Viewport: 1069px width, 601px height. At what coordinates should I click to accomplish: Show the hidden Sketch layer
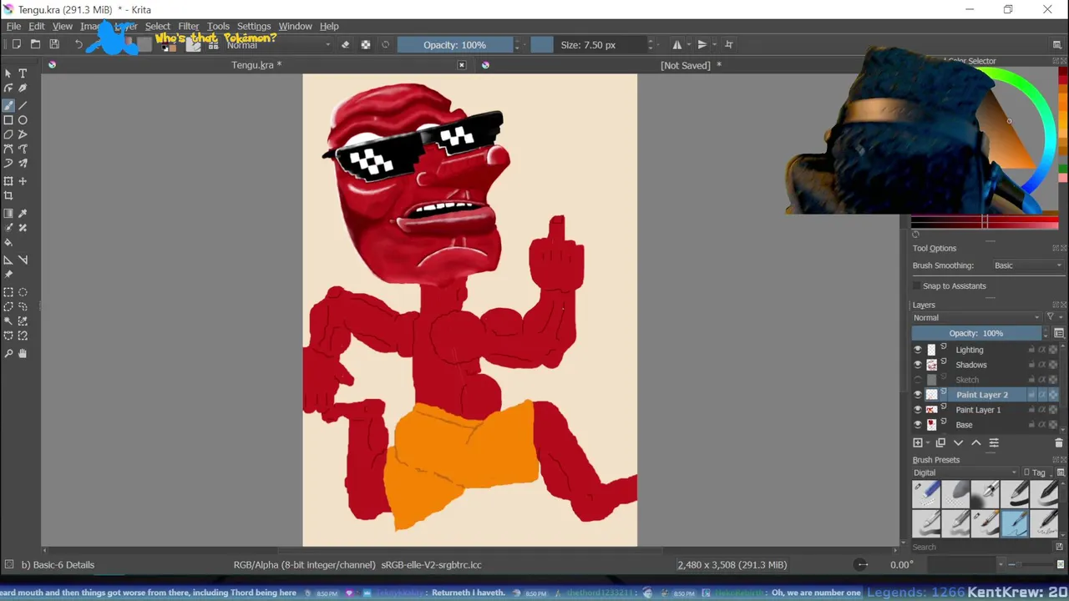click(918, 380)
